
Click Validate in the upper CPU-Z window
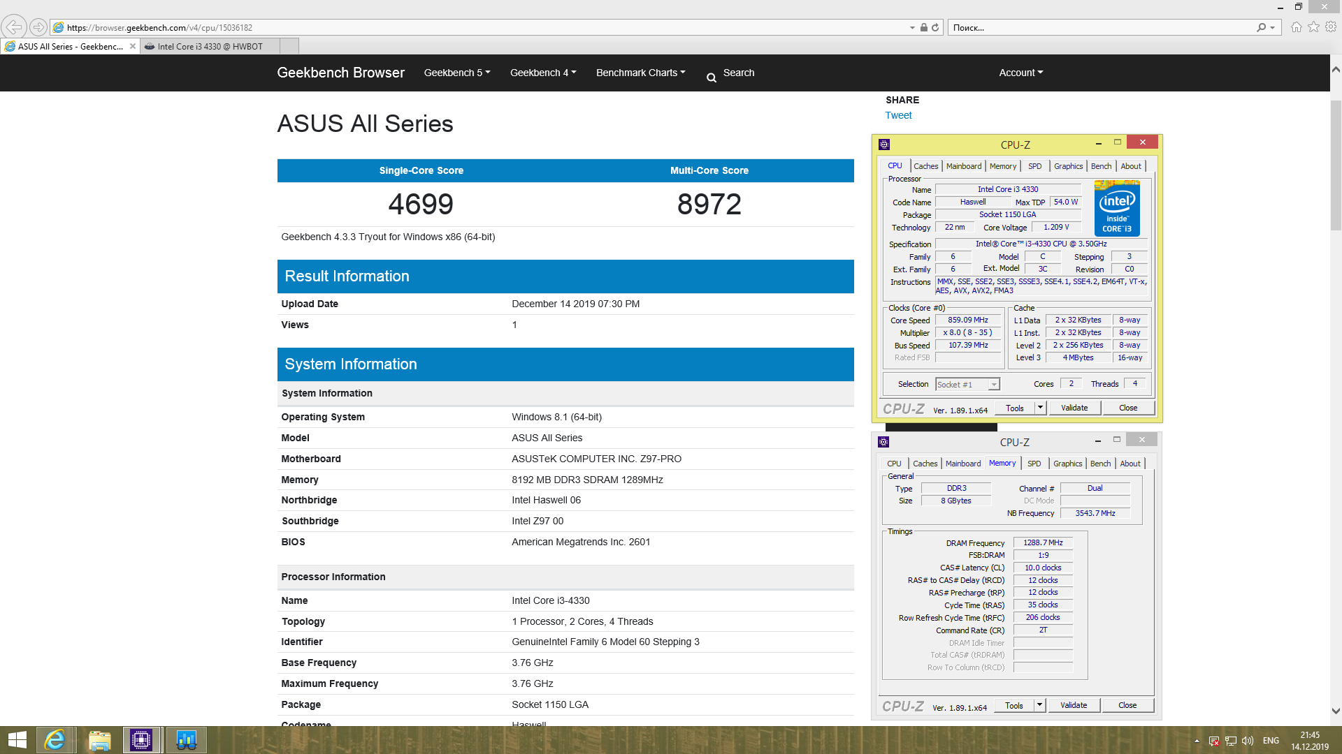1075,408
